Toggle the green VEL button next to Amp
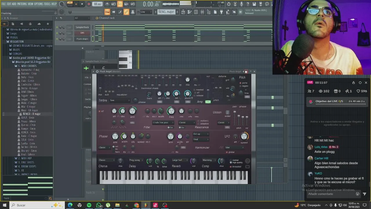Viewport: 371px width, 209px height. click(x=208, y=102)
